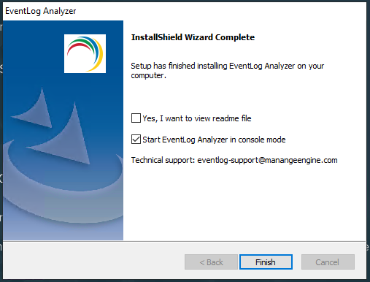Finish the installation wizard
Viewport: 370px width, 282px height.
point(266,262)
